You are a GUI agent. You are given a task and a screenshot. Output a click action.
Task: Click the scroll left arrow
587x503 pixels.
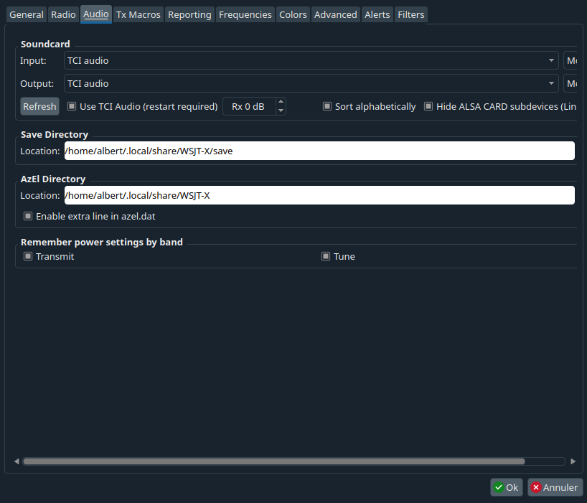point(17,461)
